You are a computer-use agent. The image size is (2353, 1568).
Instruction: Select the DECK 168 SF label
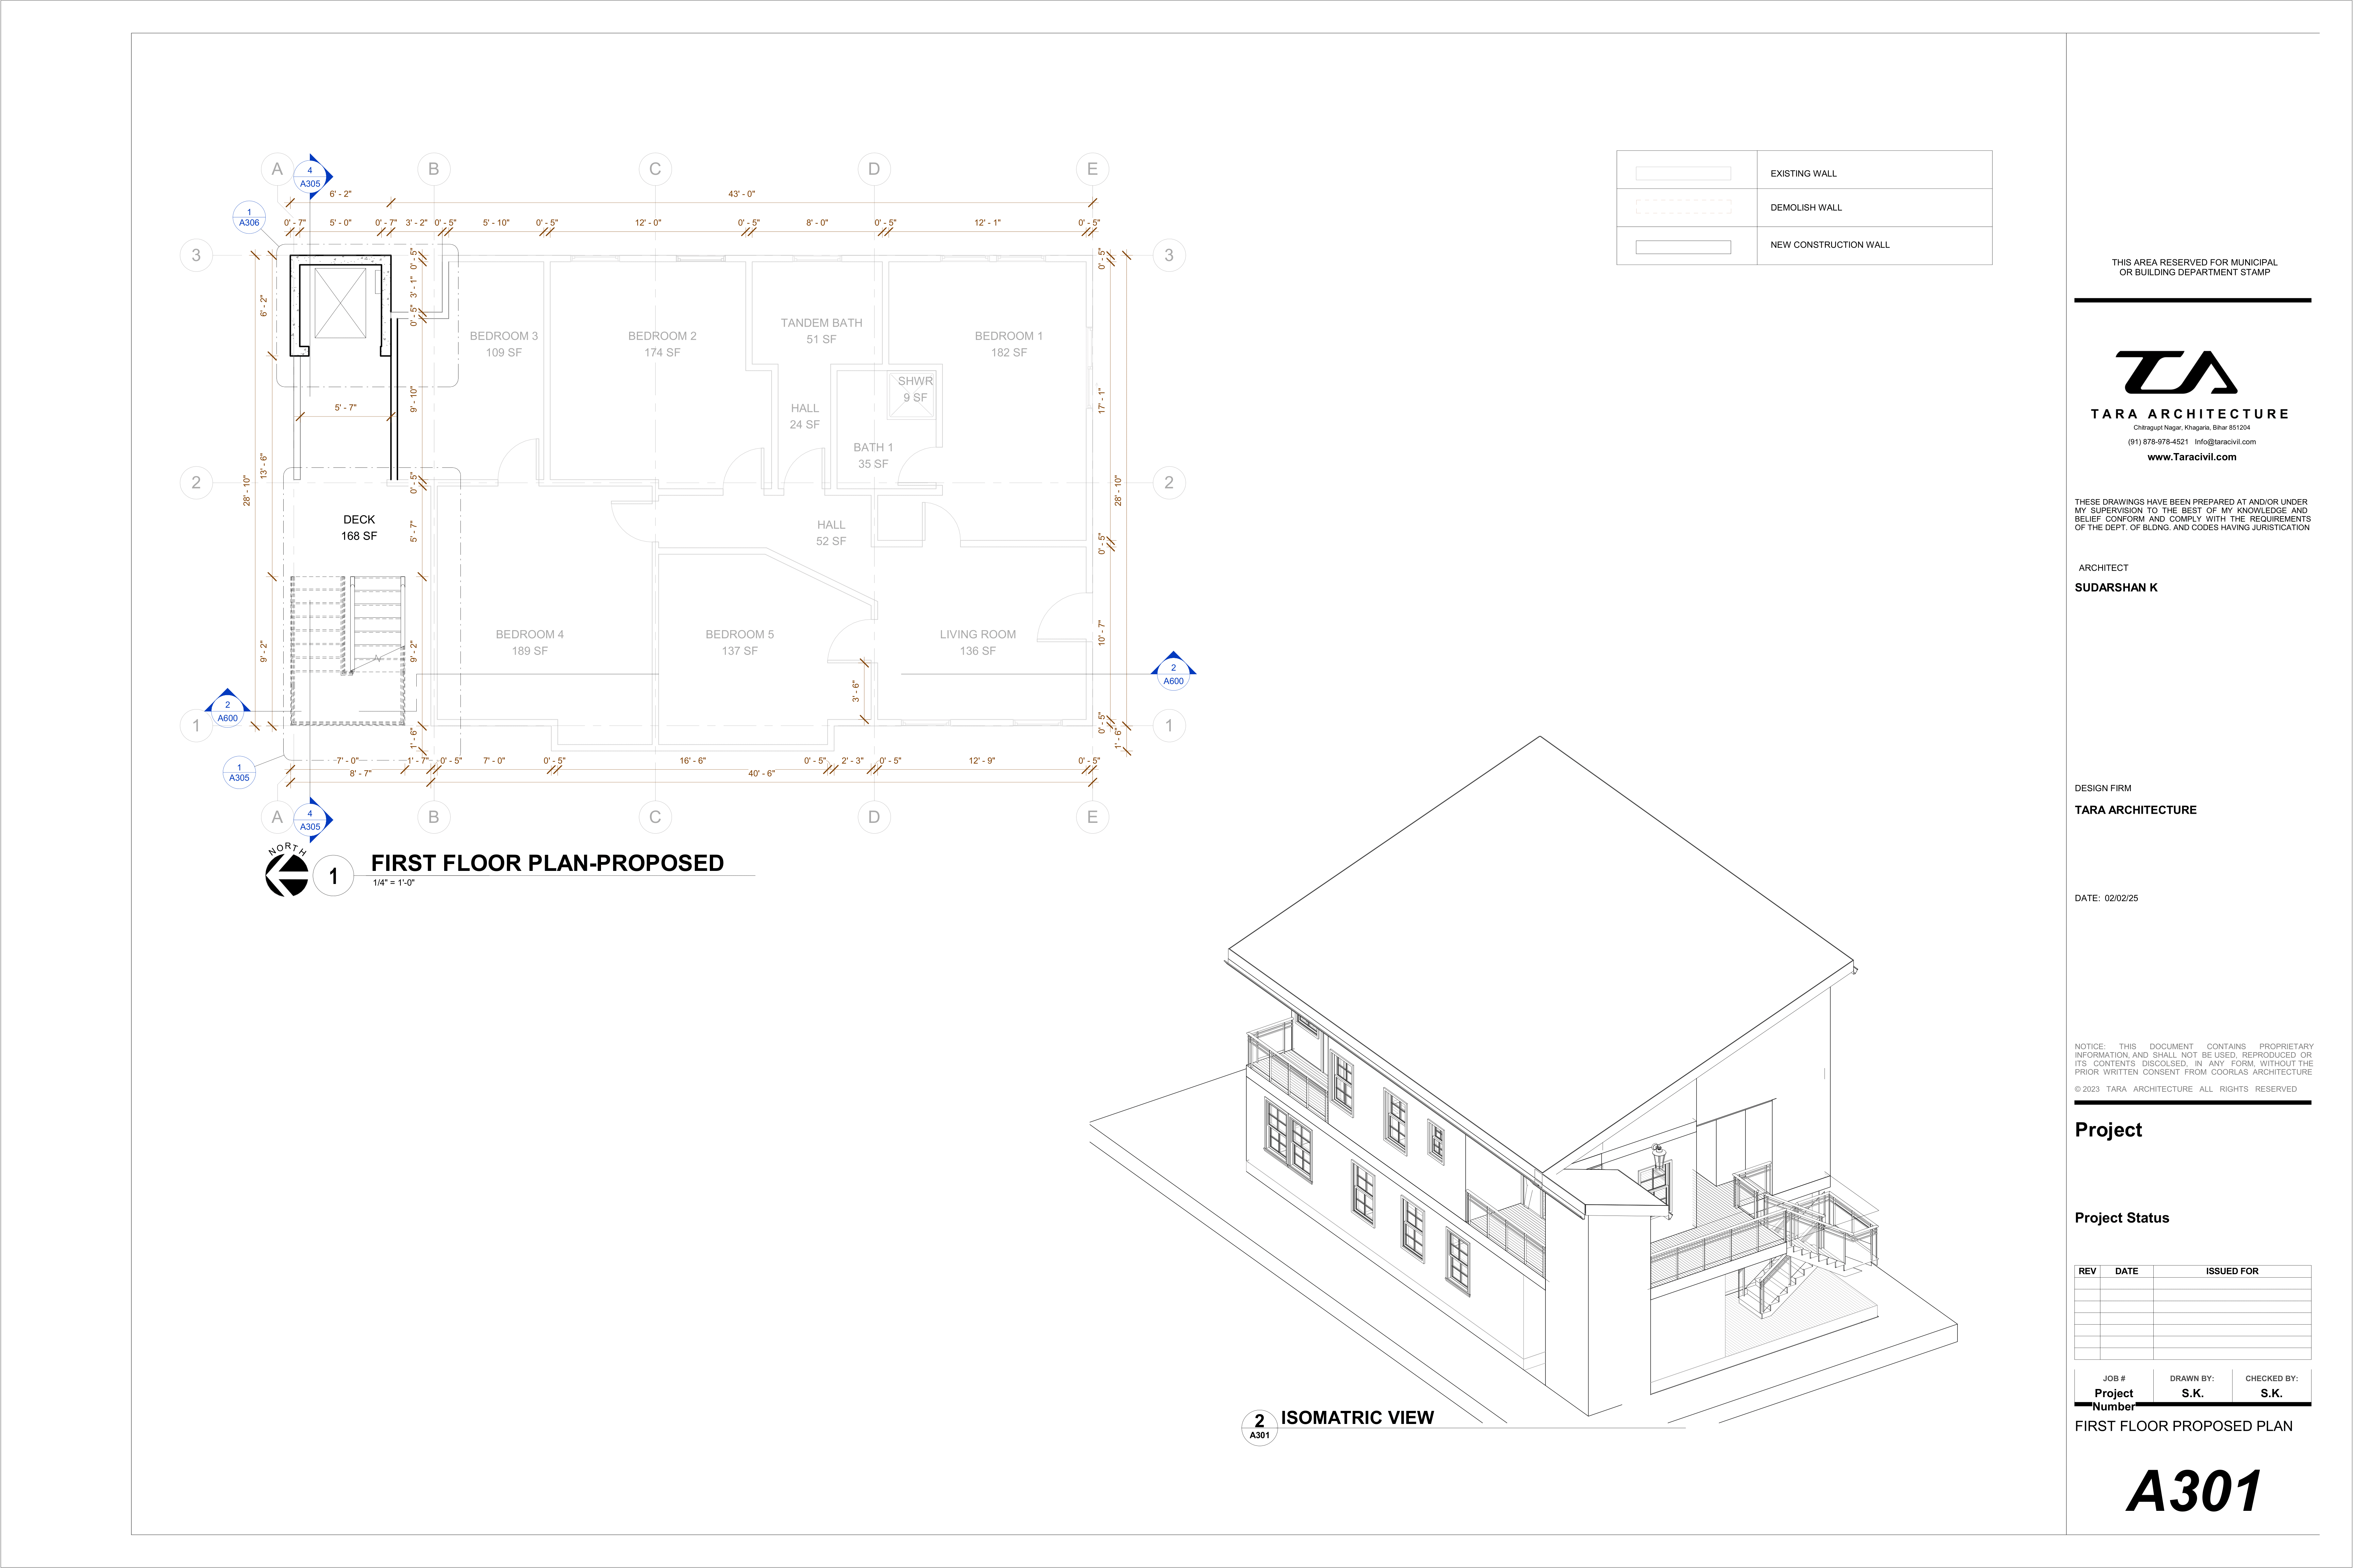359,528
